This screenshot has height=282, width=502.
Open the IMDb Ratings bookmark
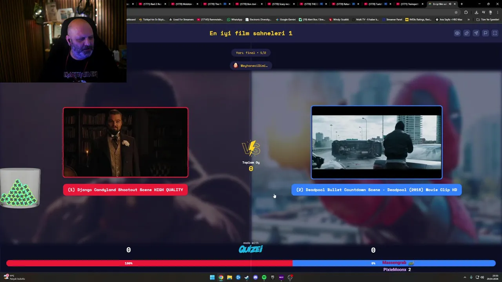click(418, 20)
